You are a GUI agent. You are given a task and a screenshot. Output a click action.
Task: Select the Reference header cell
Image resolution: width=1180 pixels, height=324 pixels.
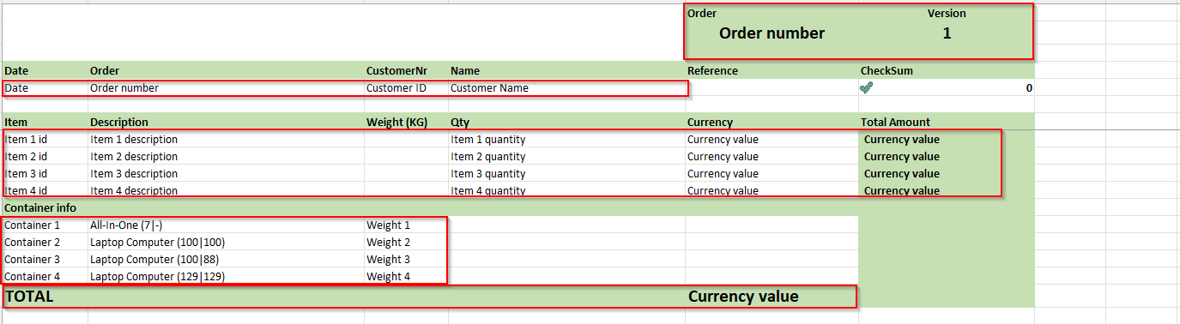tap(772, 70)
